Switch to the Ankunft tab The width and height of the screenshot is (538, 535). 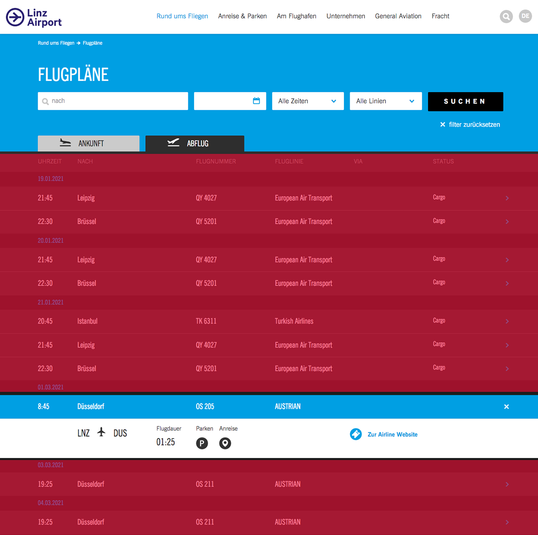88,144
